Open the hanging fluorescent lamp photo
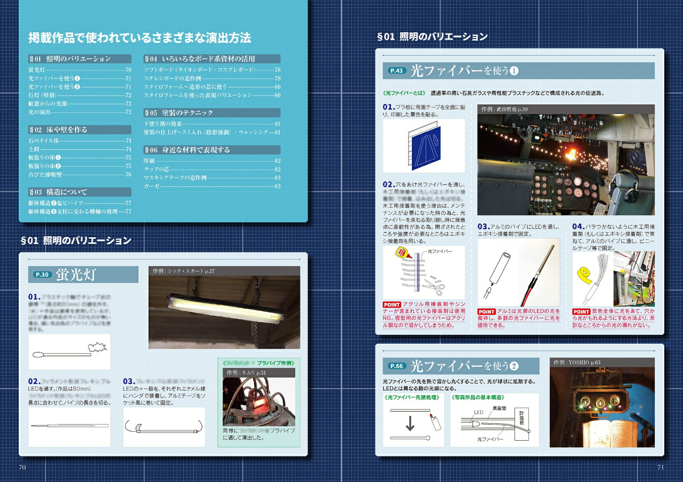 click(224, 311)
